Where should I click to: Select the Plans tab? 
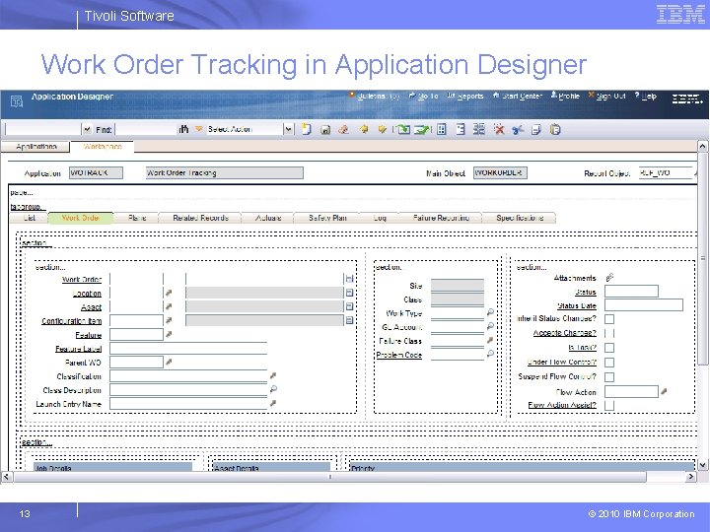click(137, 218)
